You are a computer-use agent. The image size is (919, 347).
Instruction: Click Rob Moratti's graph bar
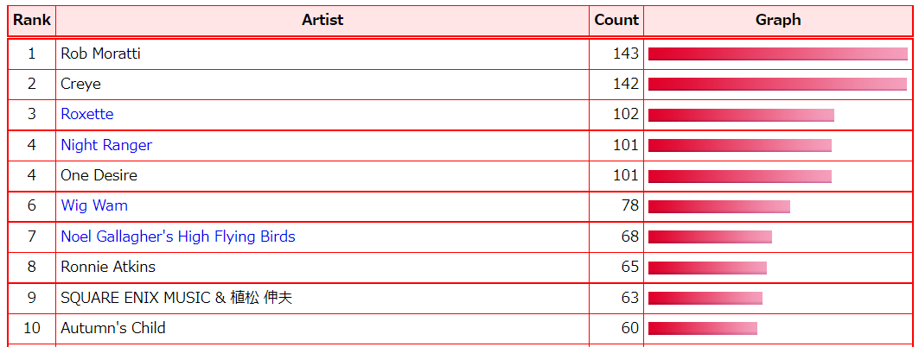(777, 54)
